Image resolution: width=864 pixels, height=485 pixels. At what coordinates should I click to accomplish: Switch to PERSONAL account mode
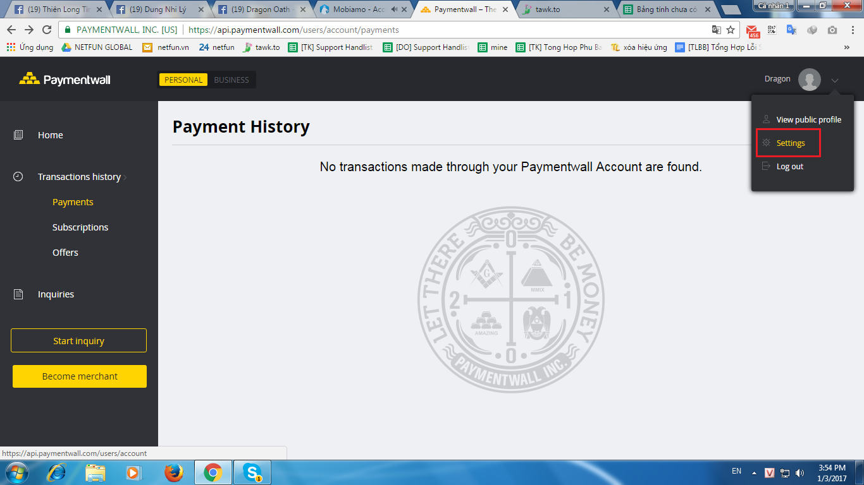click(183, 80)
